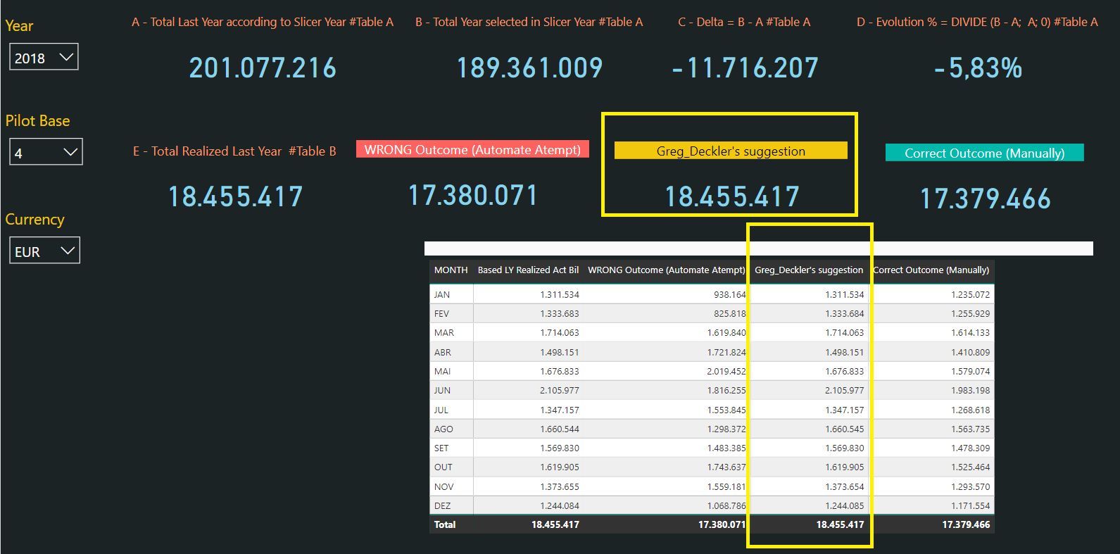1120x554 pixels.
Task: Click JAN correct outcome value 1.235.072
Action: pos(970,294)
